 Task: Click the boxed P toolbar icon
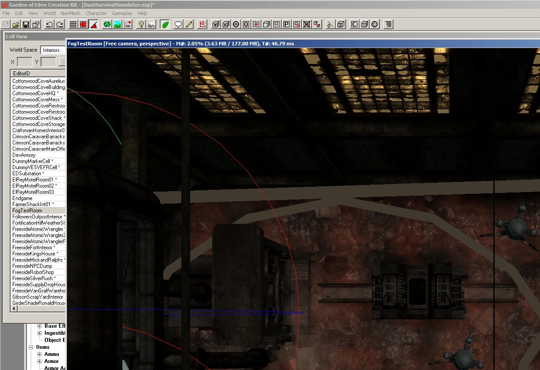287,24
